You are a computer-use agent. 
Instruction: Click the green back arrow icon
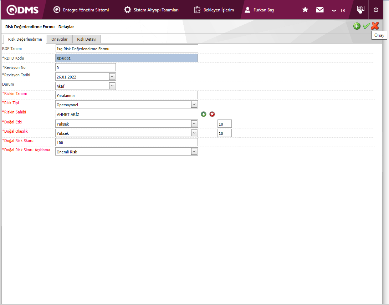click(357, 26)
